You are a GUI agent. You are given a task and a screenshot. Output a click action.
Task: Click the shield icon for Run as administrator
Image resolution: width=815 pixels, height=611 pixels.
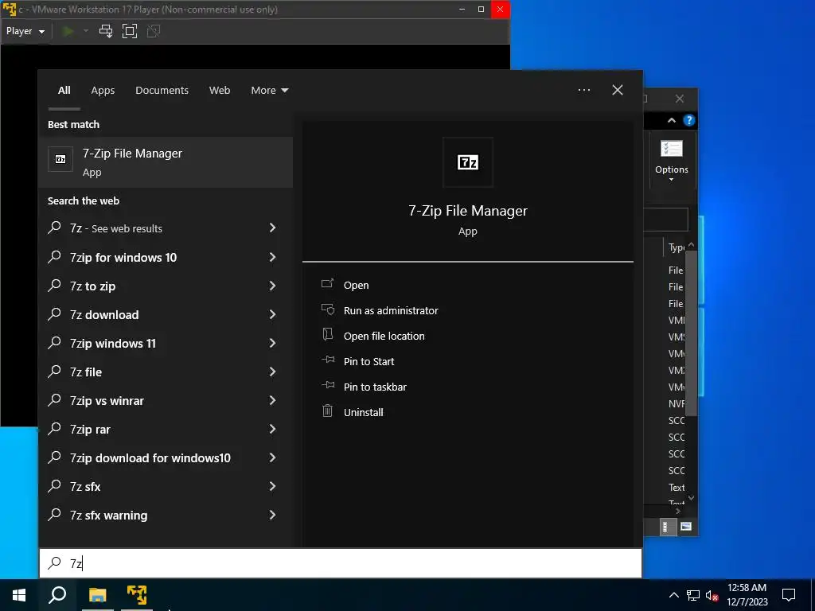tap(327, 309)
